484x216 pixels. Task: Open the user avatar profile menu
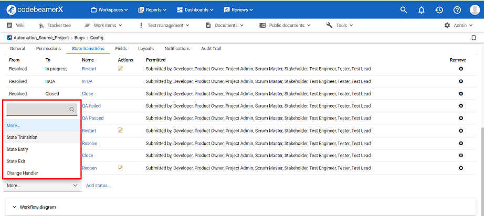point(475,10)
